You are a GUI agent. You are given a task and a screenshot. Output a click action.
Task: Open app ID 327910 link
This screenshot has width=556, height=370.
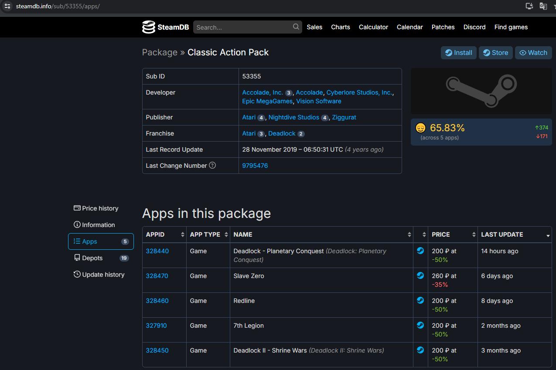(x=156, y=326)
